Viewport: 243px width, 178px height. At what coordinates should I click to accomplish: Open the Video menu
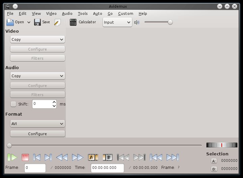coord(51,13)
